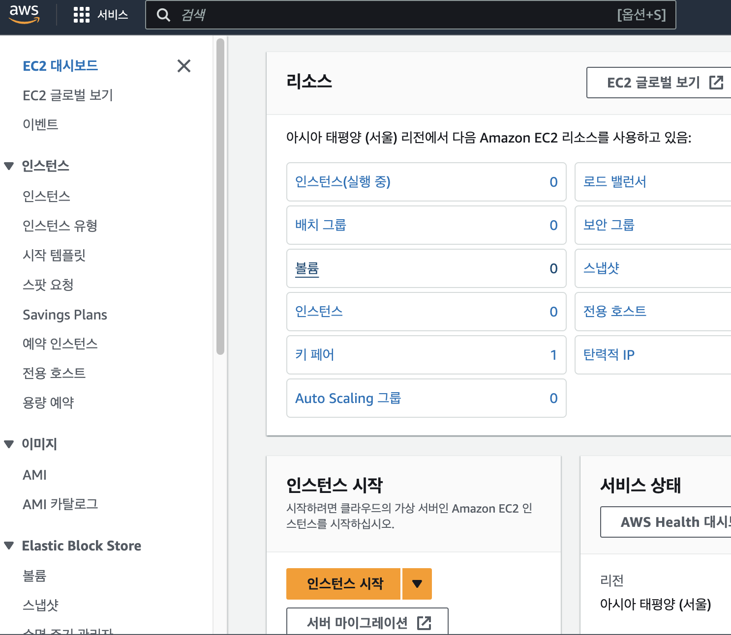Click the 서비스 상태 heading
Viewport: 731px width, 635px height.
click(x=640, y=485)
